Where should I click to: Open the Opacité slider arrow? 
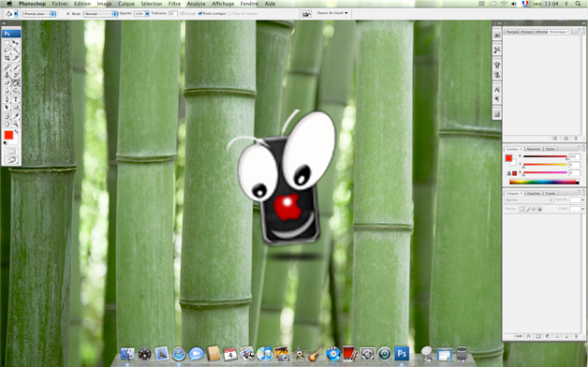(x=147, y=13)
